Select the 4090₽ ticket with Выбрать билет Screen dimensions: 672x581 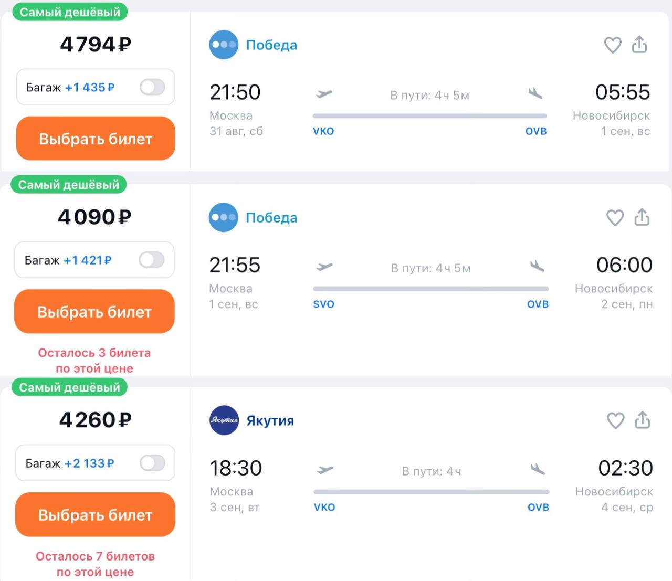(94, 312)
